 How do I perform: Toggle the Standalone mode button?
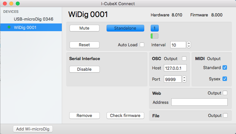[x=125, y=28]
